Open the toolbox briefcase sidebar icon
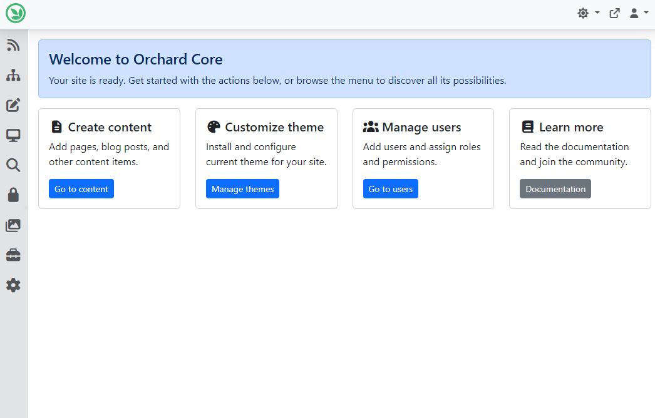The image size is (655, 418). (x=13, y=255)
